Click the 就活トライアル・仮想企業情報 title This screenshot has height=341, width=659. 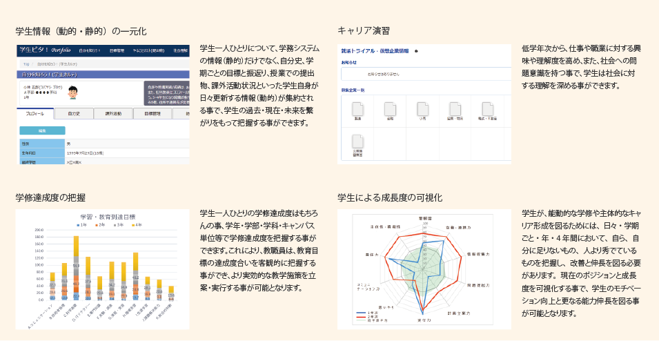[x=375, y=51]
